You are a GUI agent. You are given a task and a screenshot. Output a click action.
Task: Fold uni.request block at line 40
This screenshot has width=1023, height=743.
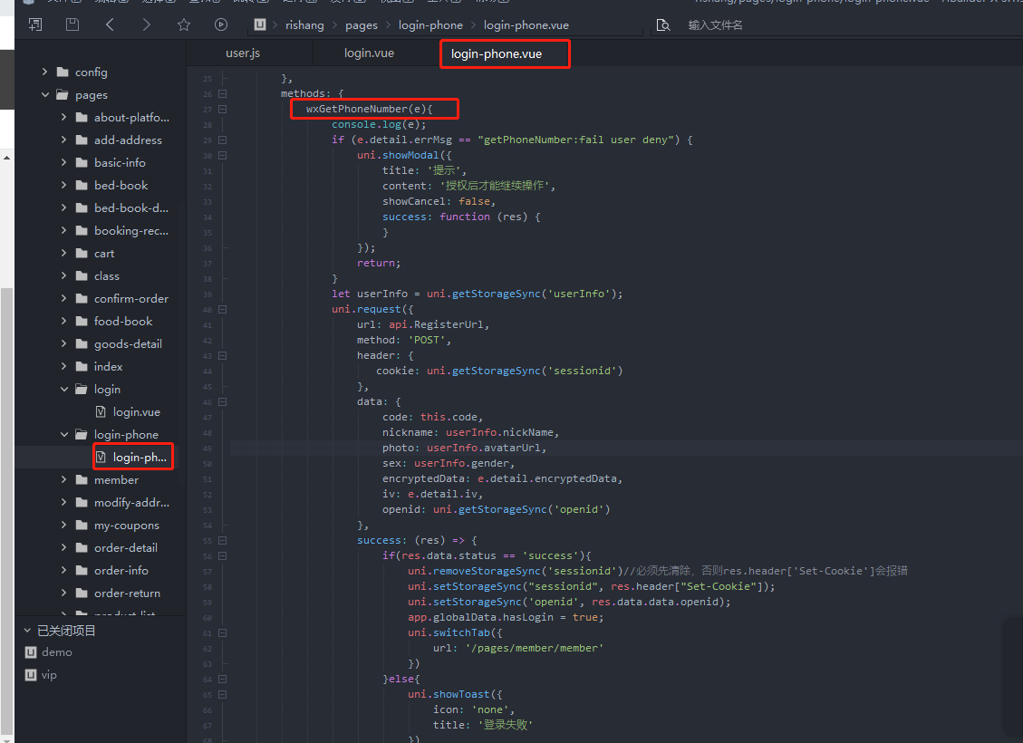[x=223, y=309]
